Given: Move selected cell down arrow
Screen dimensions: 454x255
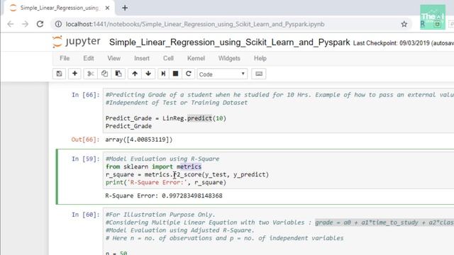Looking at the screenshot, I should click(x=148, y=74).
